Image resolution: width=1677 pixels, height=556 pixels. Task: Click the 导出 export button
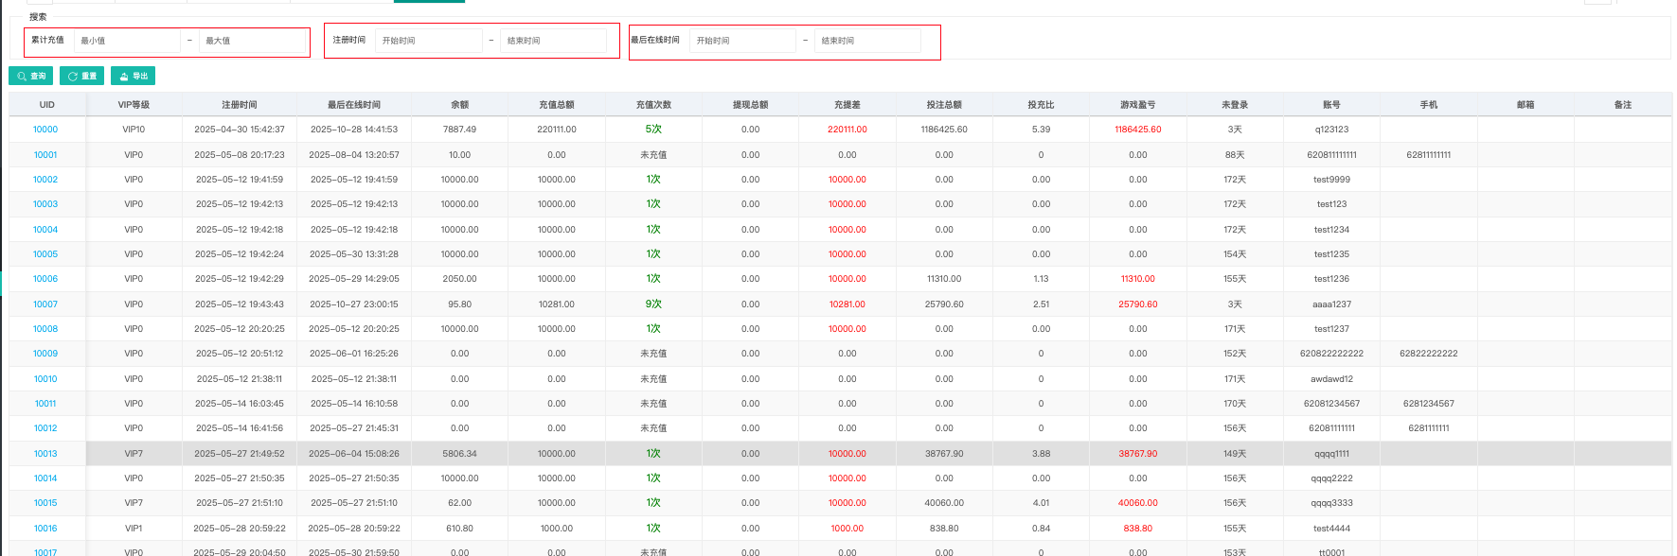134,76
